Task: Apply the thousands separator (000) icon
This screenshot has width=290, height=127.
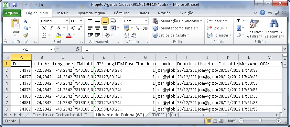Action: (145, 28)
